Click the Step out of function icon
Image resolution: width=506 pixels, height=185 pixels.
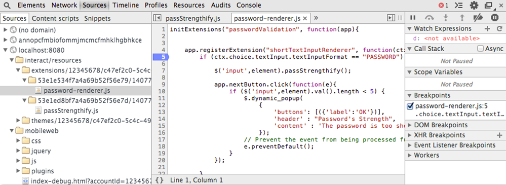[462, 17]
